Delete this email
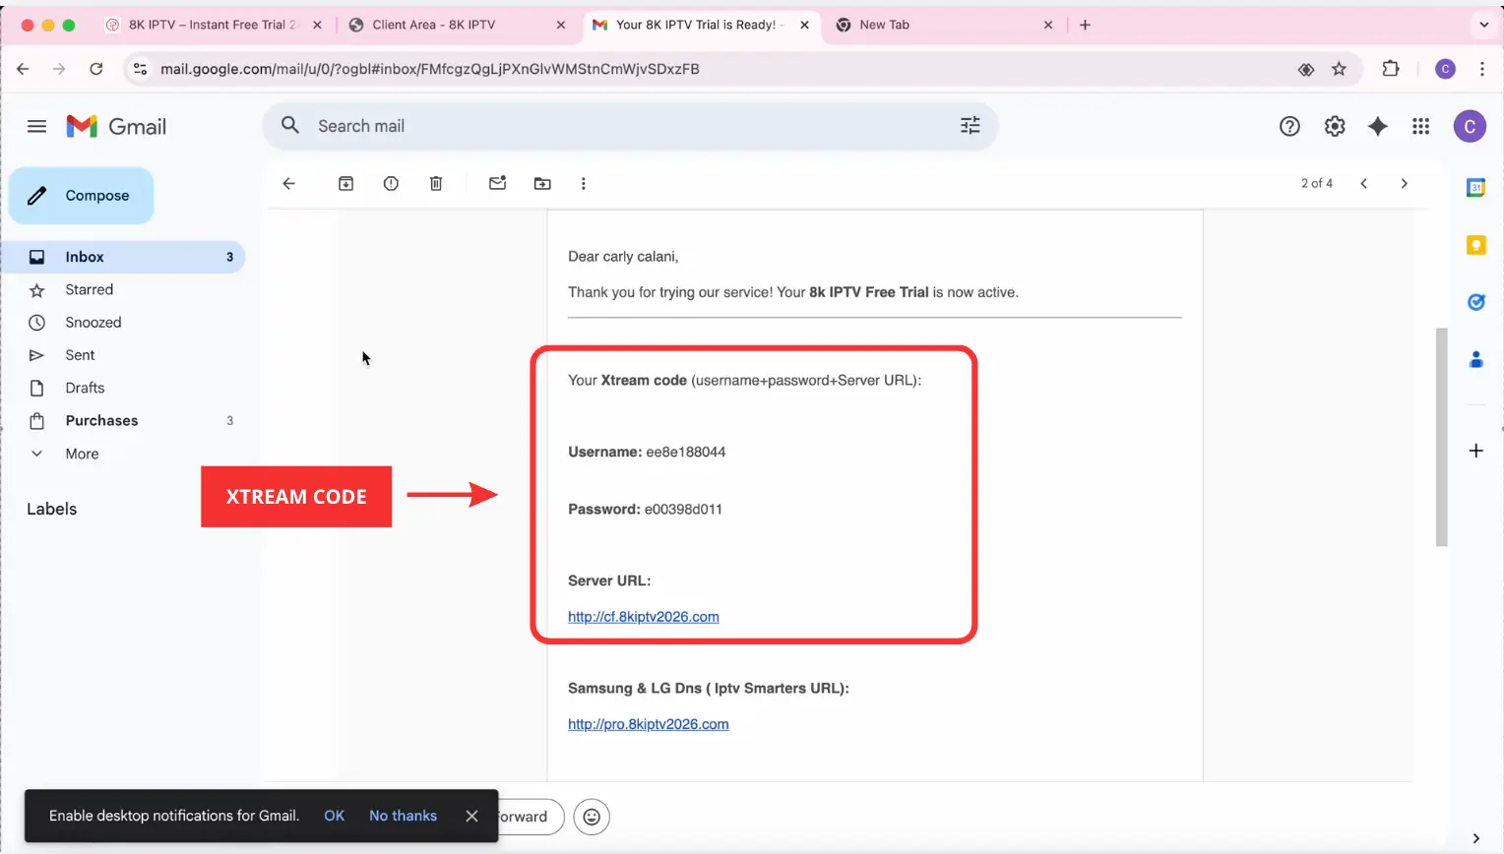Image resolution: width=1504 pixels, height=854 pixels. [436, 183]
